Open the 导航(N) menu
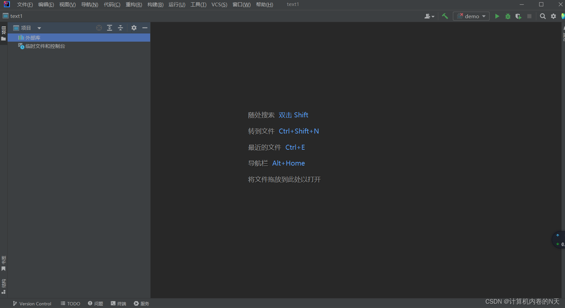Image resolution: width=565 pixels, height=308 pixels. point(90,5)
